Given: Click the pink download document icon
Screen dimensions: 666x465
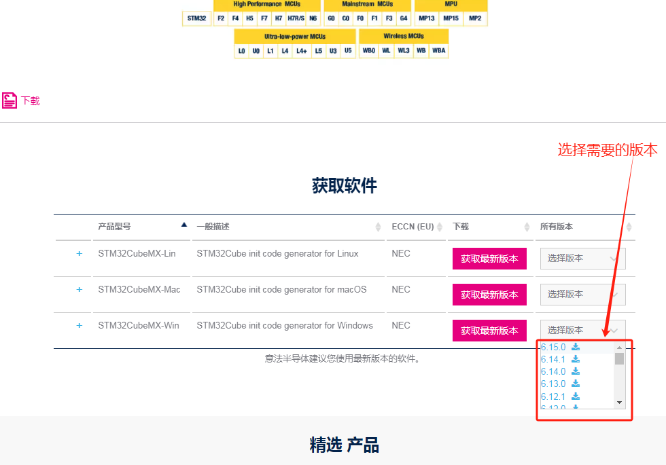Looking at the screenshot, I should coord(10,100).
